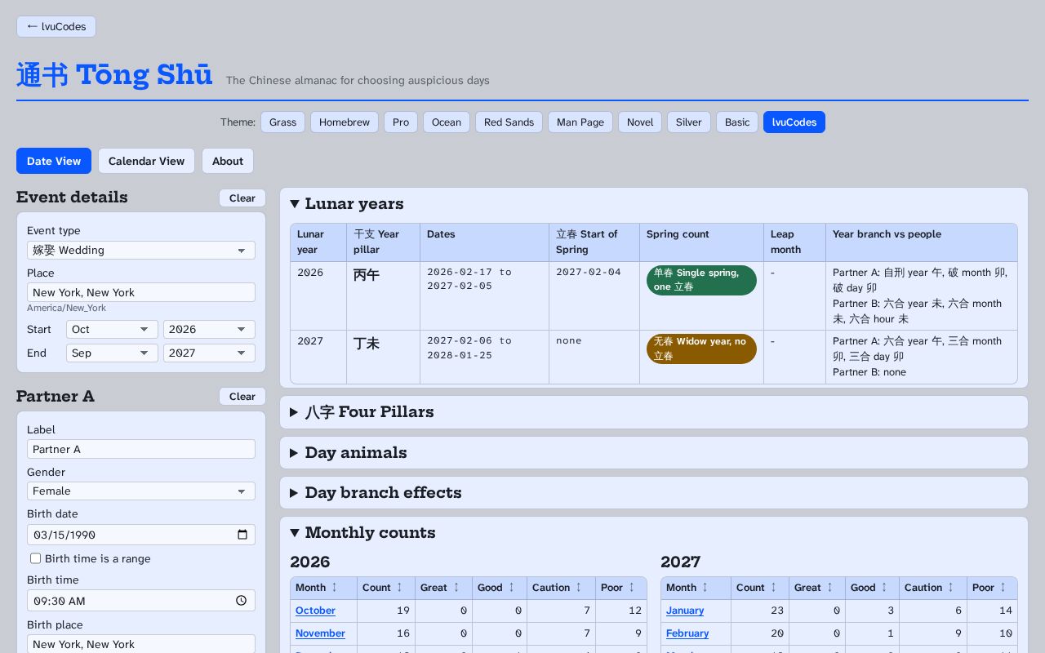
Task: Open the Event type dropdown
Action: (141, 251)
